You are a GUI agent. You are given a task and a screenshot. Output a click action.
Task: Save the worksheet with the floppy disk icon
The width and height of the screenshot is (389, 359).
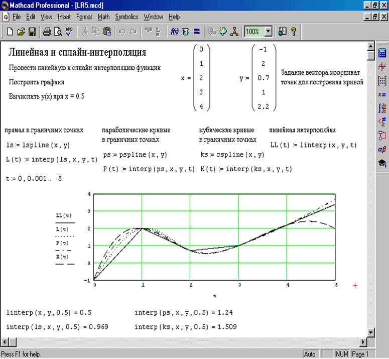click(x=32, y=32)
